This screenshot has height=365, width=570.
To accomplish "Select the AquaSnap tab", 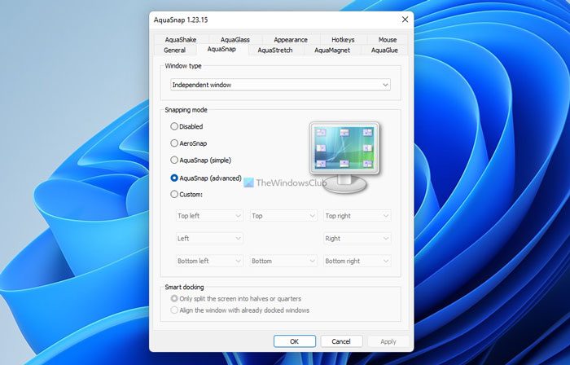I will [x=221, y=49].
